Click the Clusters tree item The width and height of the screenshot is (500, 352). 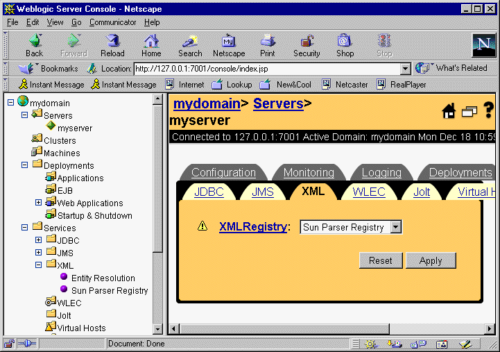pyautogui.click(x=60, y=140)
